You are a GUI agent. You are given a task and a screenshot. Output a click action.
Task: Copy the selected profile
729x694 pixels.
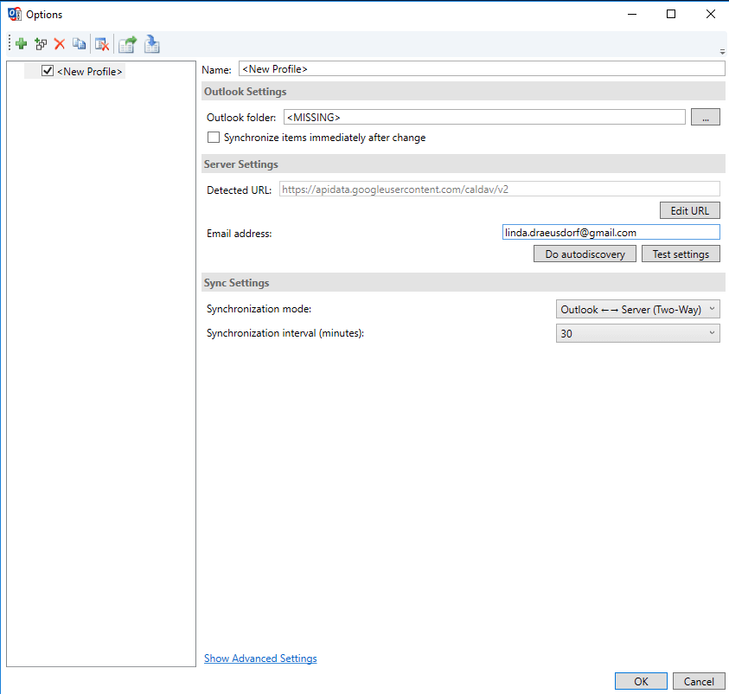pyautogui.click(x=79, y=44)
